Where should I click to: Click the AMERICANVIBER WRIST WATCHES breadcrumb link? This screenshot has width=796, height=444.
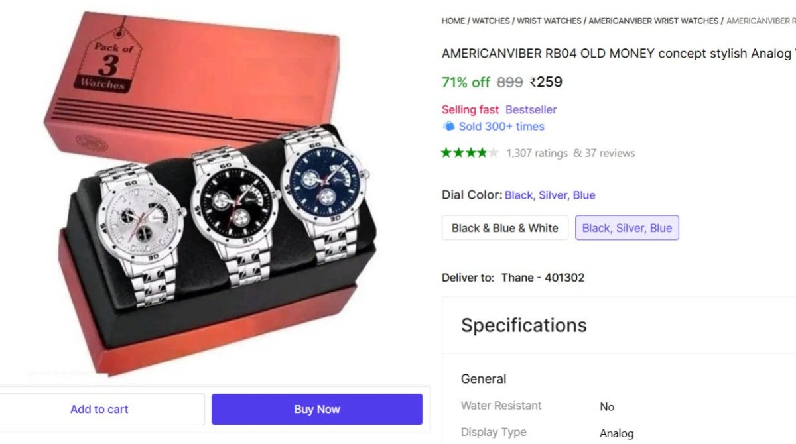pos(653,21)
